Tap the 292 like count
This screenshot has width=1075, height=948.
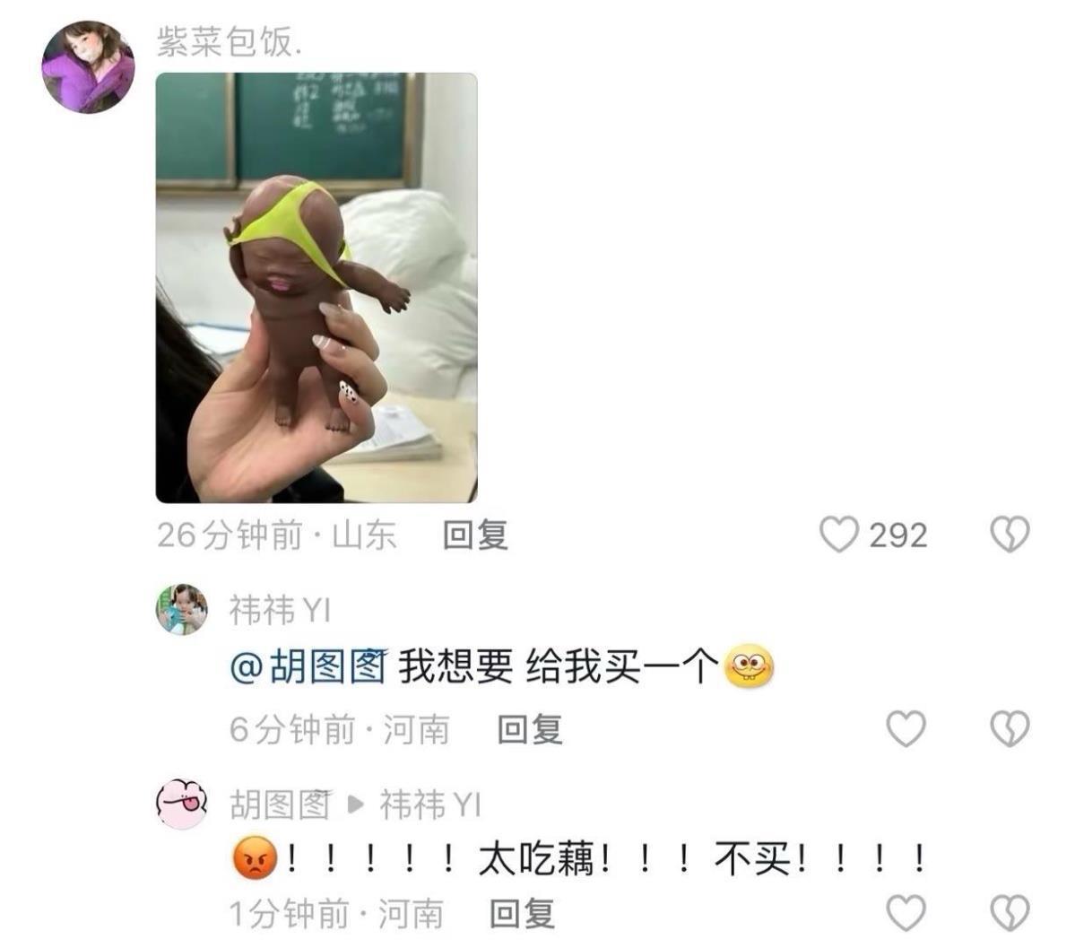point(898,535)
